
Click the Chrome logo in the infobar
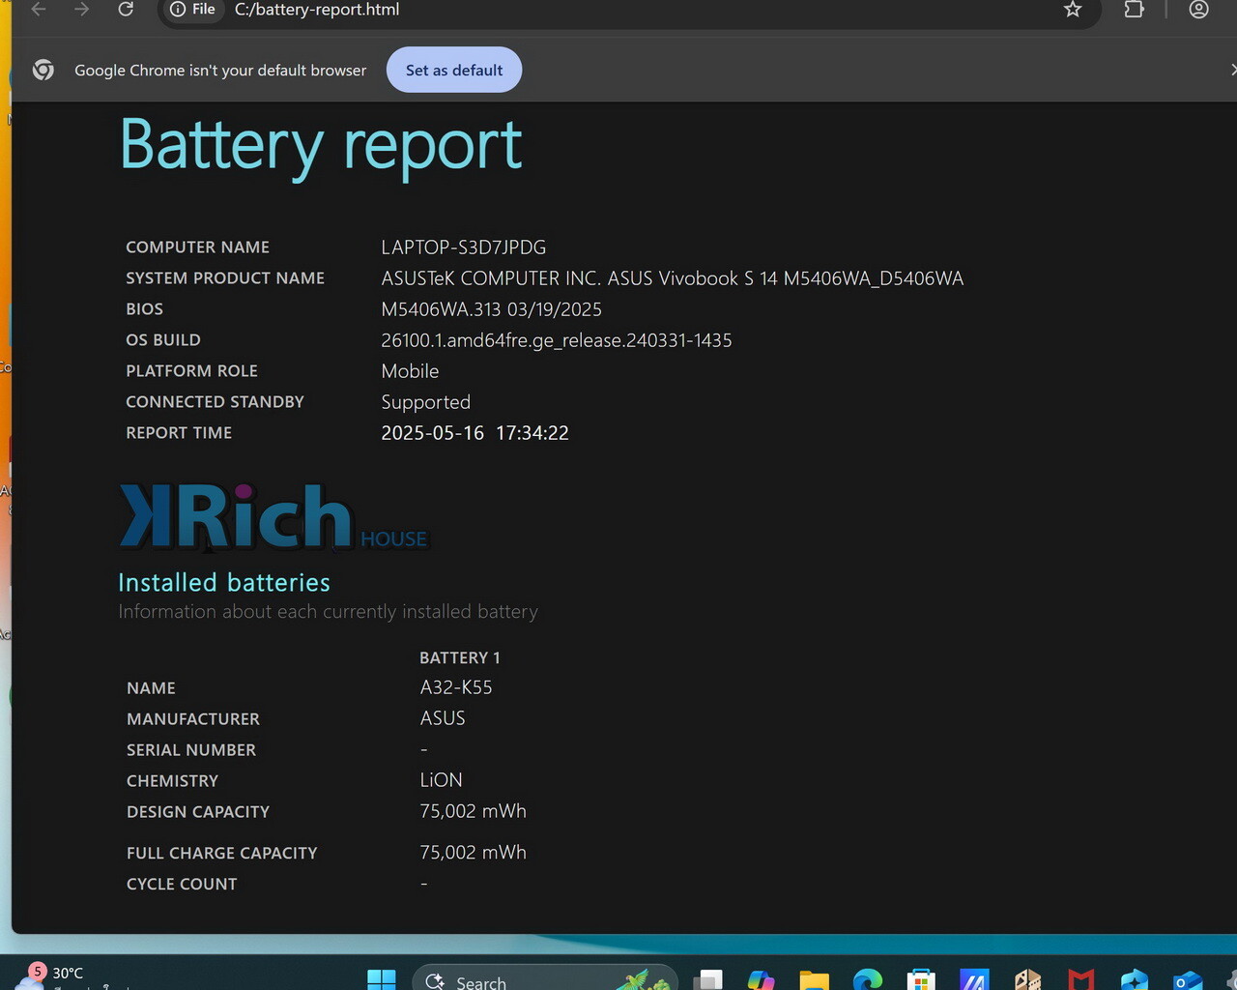(x=43, y=70)
